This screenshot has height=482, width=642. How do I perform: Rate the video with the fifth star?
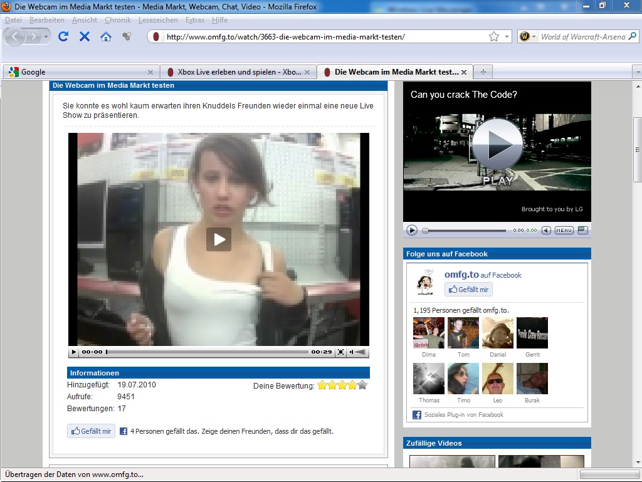tap(362, 385)
